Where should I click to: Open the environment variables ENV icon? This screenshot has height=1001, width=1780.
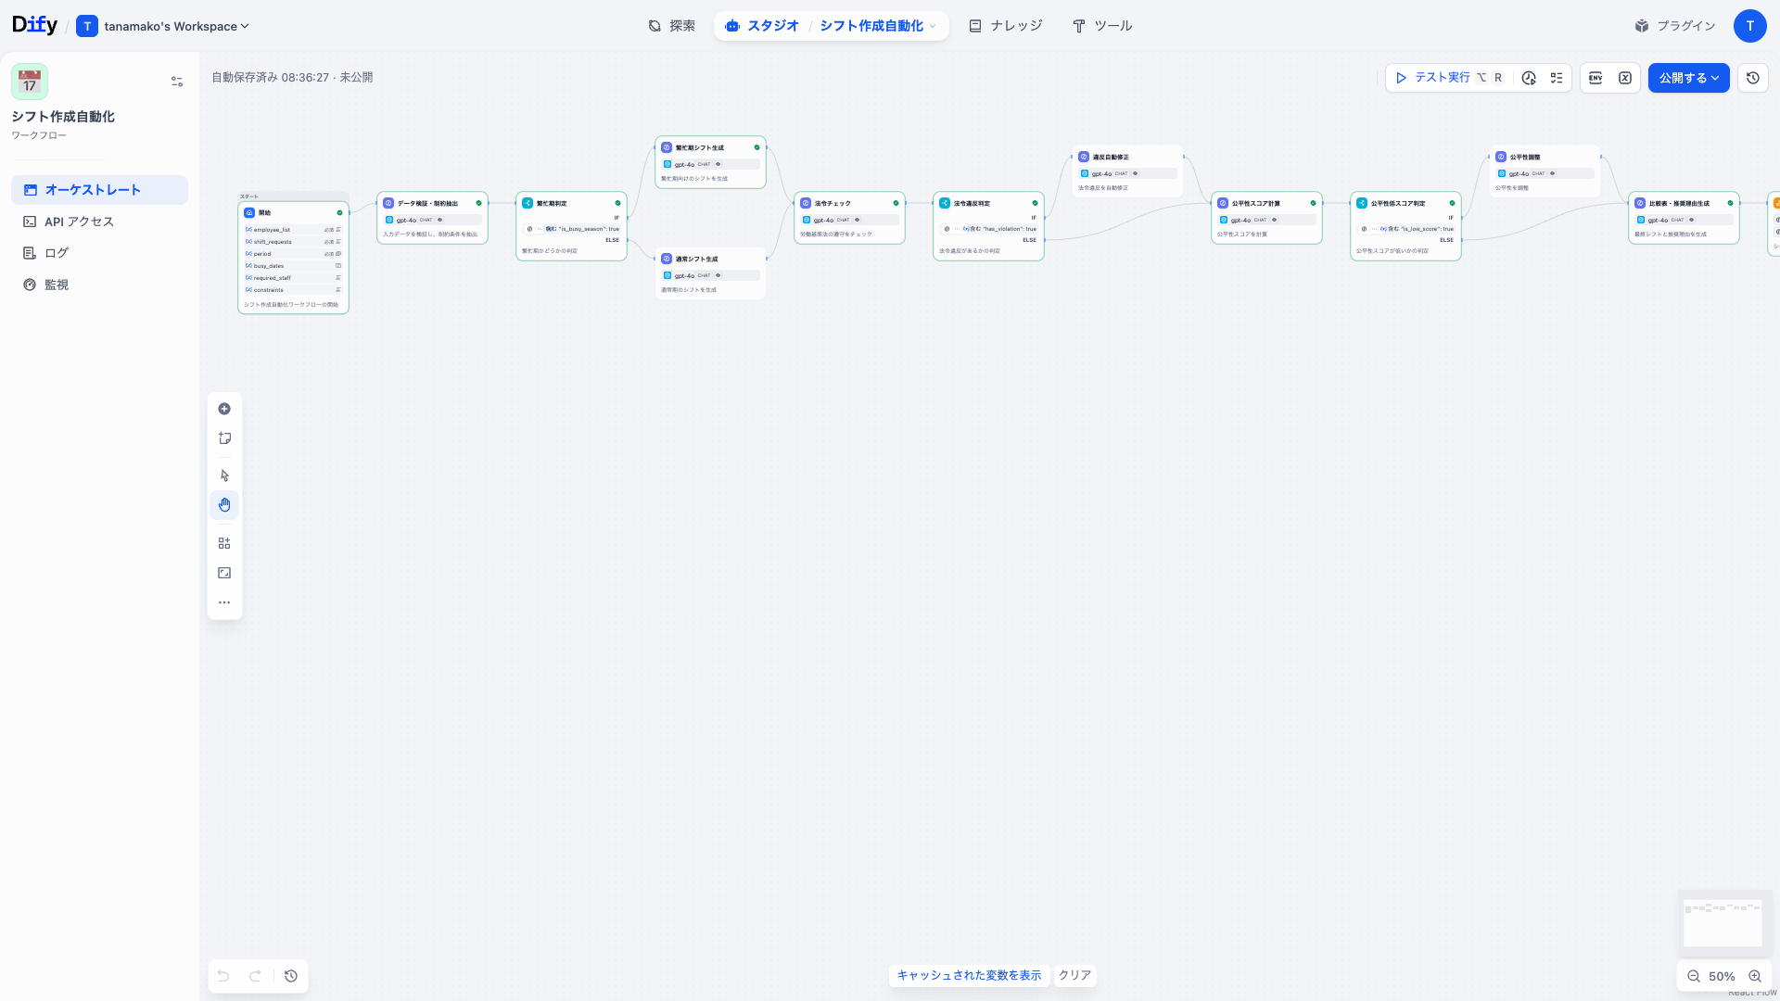pos(1596,78)
